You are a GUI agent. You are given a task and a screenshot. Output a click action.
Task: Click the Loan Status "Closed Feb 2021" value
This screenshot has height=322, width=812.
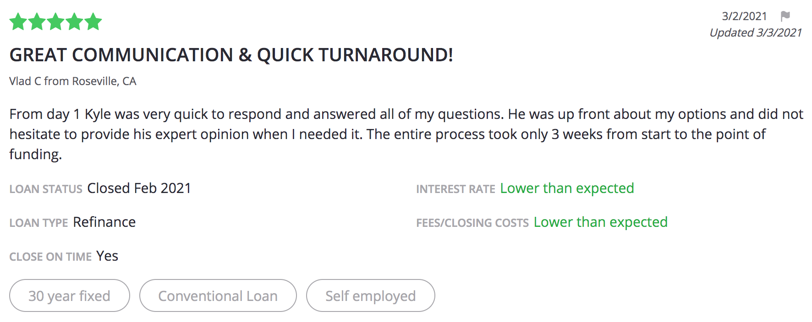139,188
